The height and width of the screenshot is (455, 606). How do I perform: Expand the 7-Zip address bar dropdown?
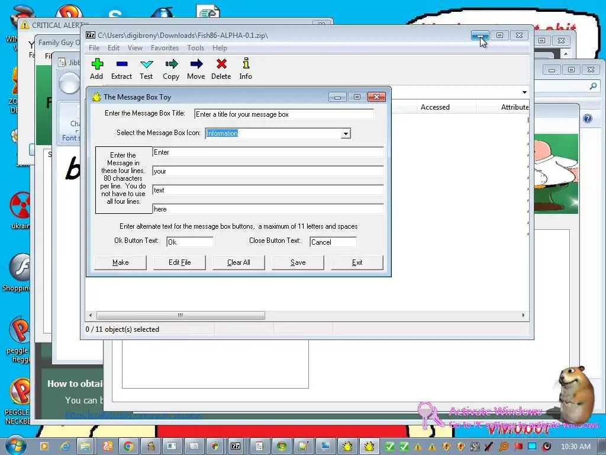point(524,92)
